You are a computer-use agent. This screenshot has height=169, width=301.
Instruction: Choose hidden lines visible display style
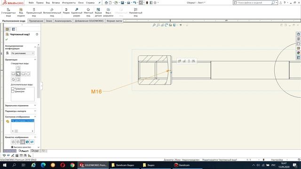tap(18, 142)
